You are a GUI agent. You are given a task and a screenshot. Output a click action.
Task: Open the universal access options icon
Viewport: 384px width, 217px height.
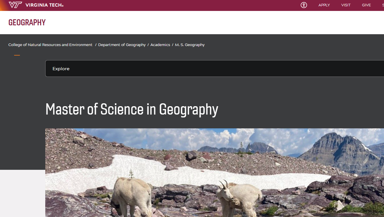click(x=304, y=5)
